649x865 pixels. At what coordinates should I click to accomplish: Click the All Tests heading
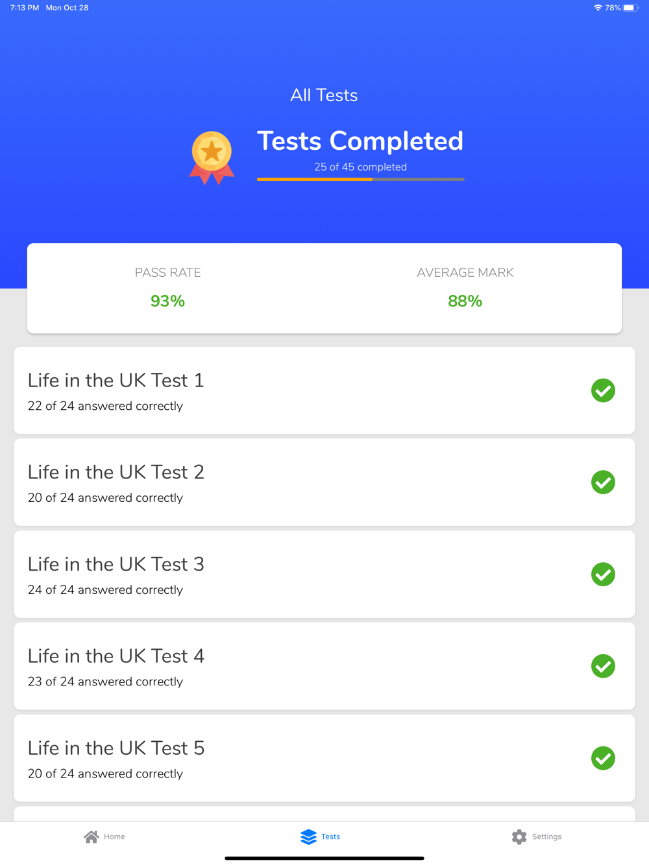[324, 95]
